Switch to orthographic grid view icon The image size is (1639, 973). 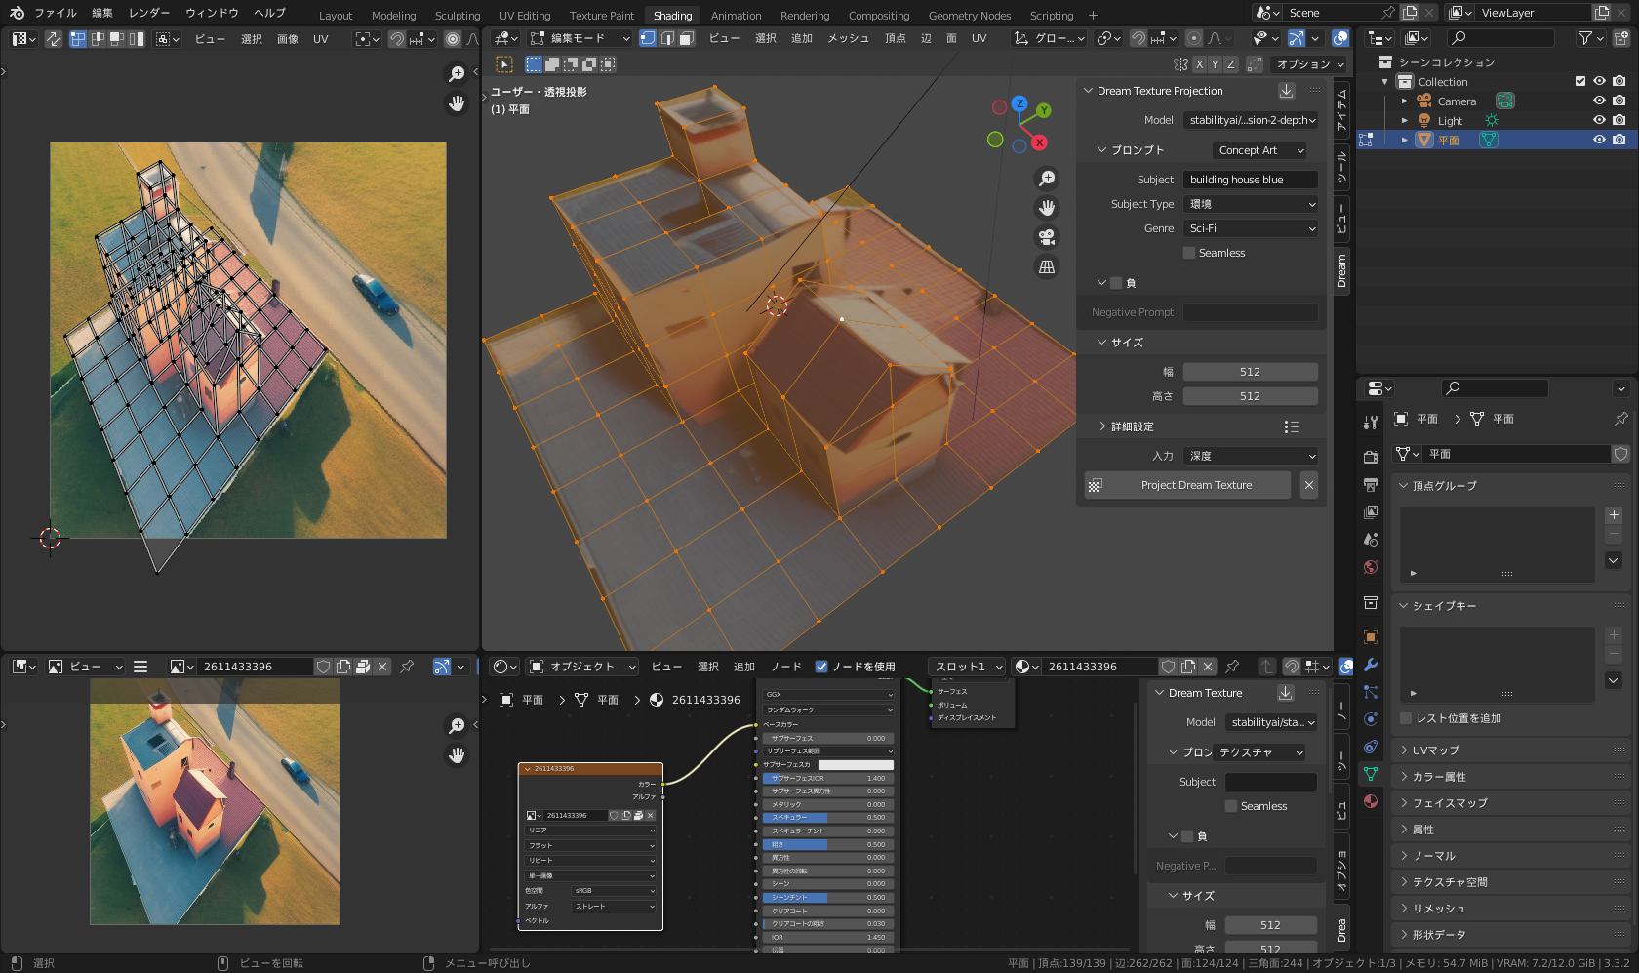[x=1047, y=266]
